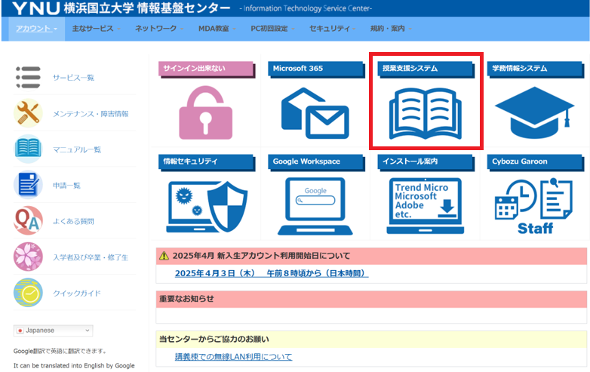
Task: Open the 授業支援システム open book icon
Action: pos(426,114)
